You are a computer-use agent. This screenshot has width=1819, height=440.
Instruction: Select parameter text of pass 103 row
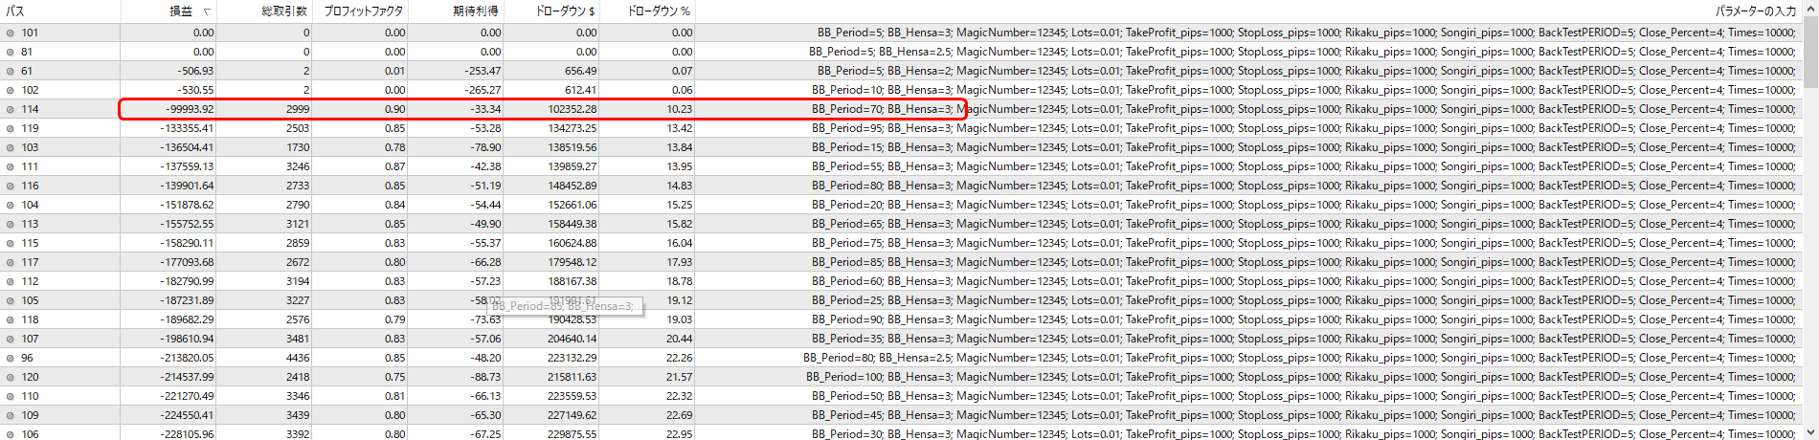point(1304,147)
